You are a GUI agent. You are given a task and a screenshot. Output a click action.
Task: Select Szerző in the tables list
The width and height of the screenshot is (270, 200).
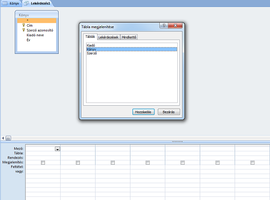(131, 53)
